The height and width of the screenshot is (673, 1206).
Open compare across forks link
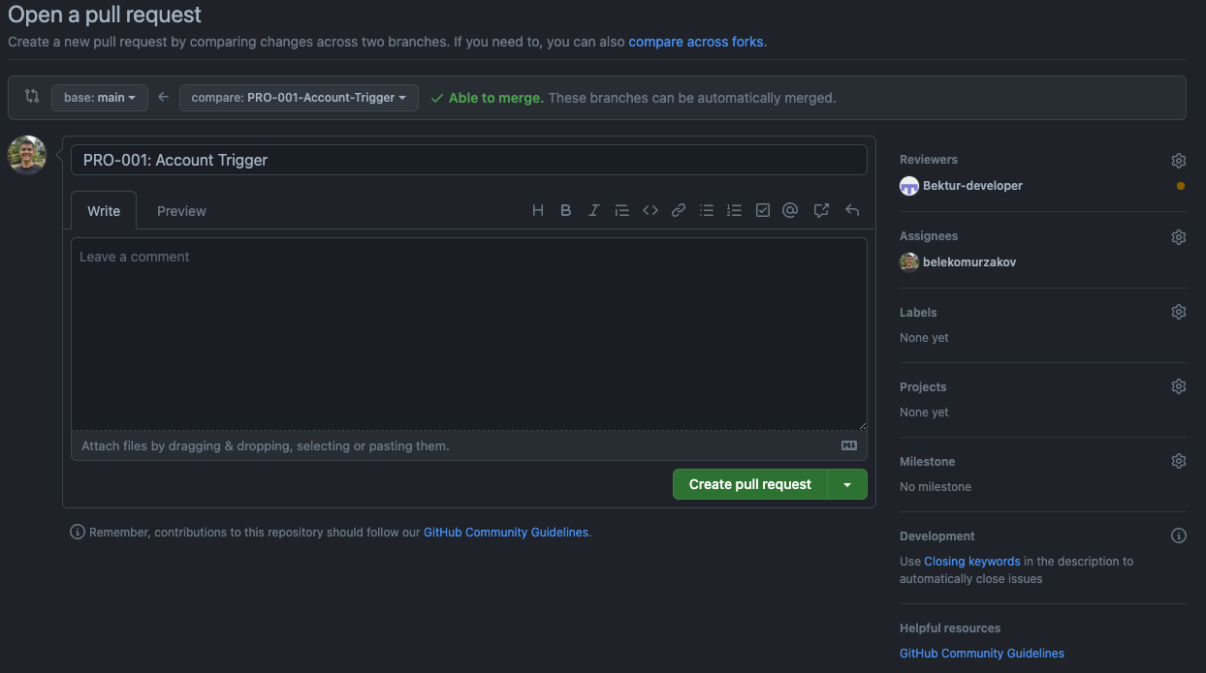[696, 42]
